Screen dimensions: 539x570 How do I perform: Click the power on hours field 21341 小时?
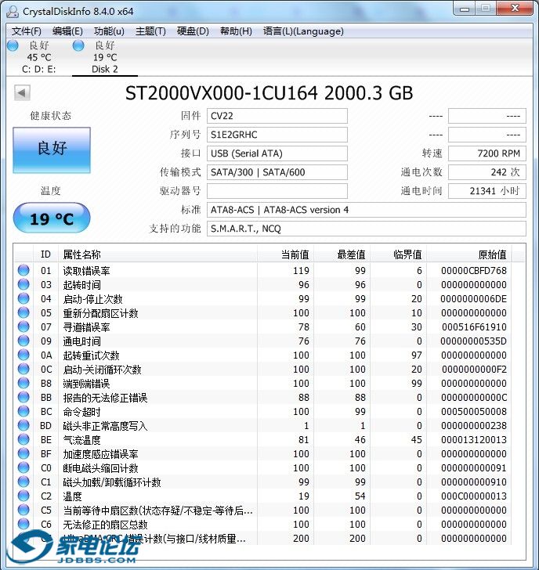tap(487, 191)
